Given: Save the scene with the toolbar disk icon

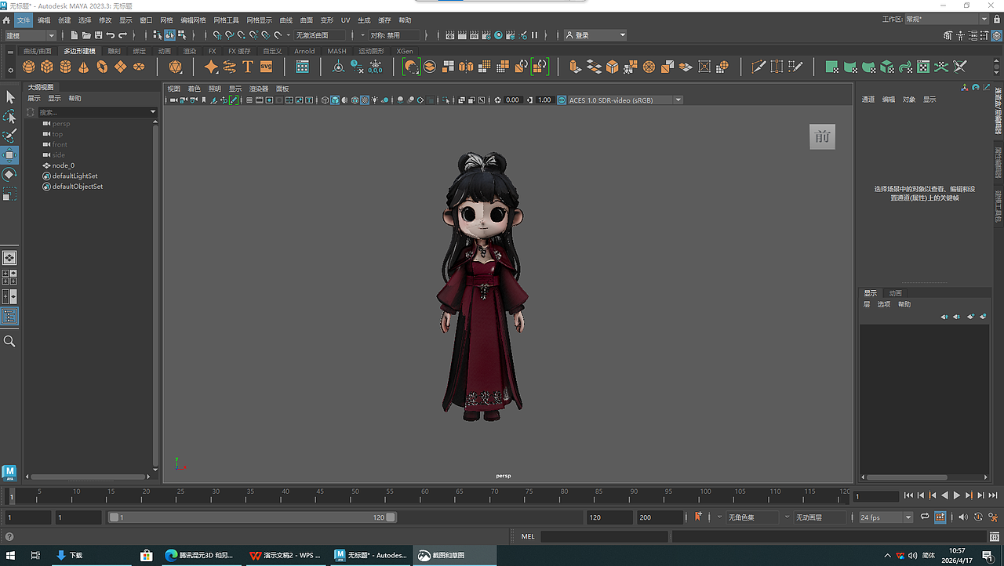Looking at the screenshot, I should click(x=98, y=35).
